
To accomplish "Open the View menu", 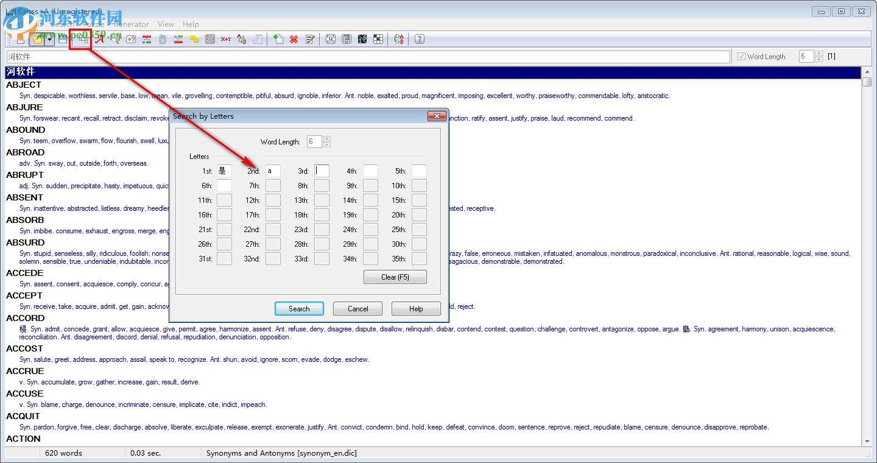I will click(x=166, y=24).
